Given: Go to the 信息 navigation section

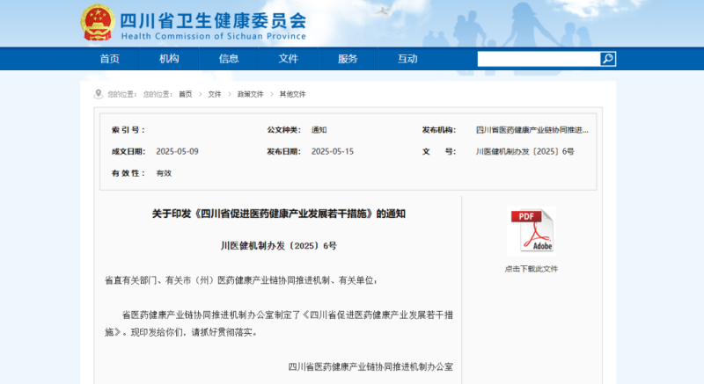Looking at the screenshot, I should pos(229,59).
